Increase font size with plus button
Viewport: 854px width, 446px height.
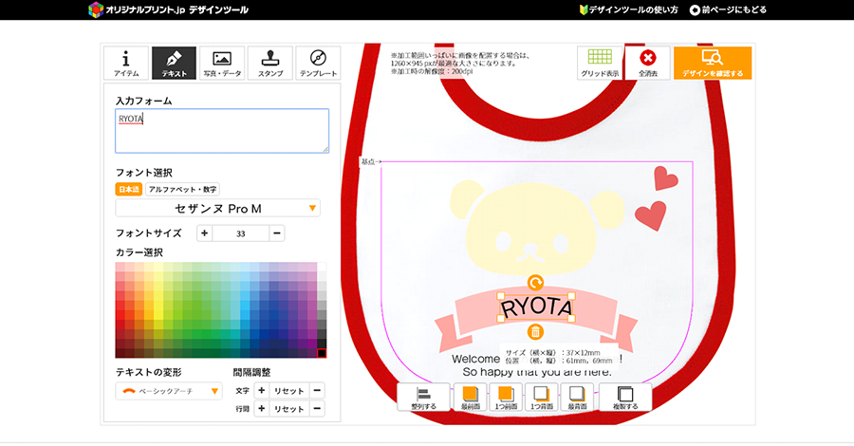(204, 233)
